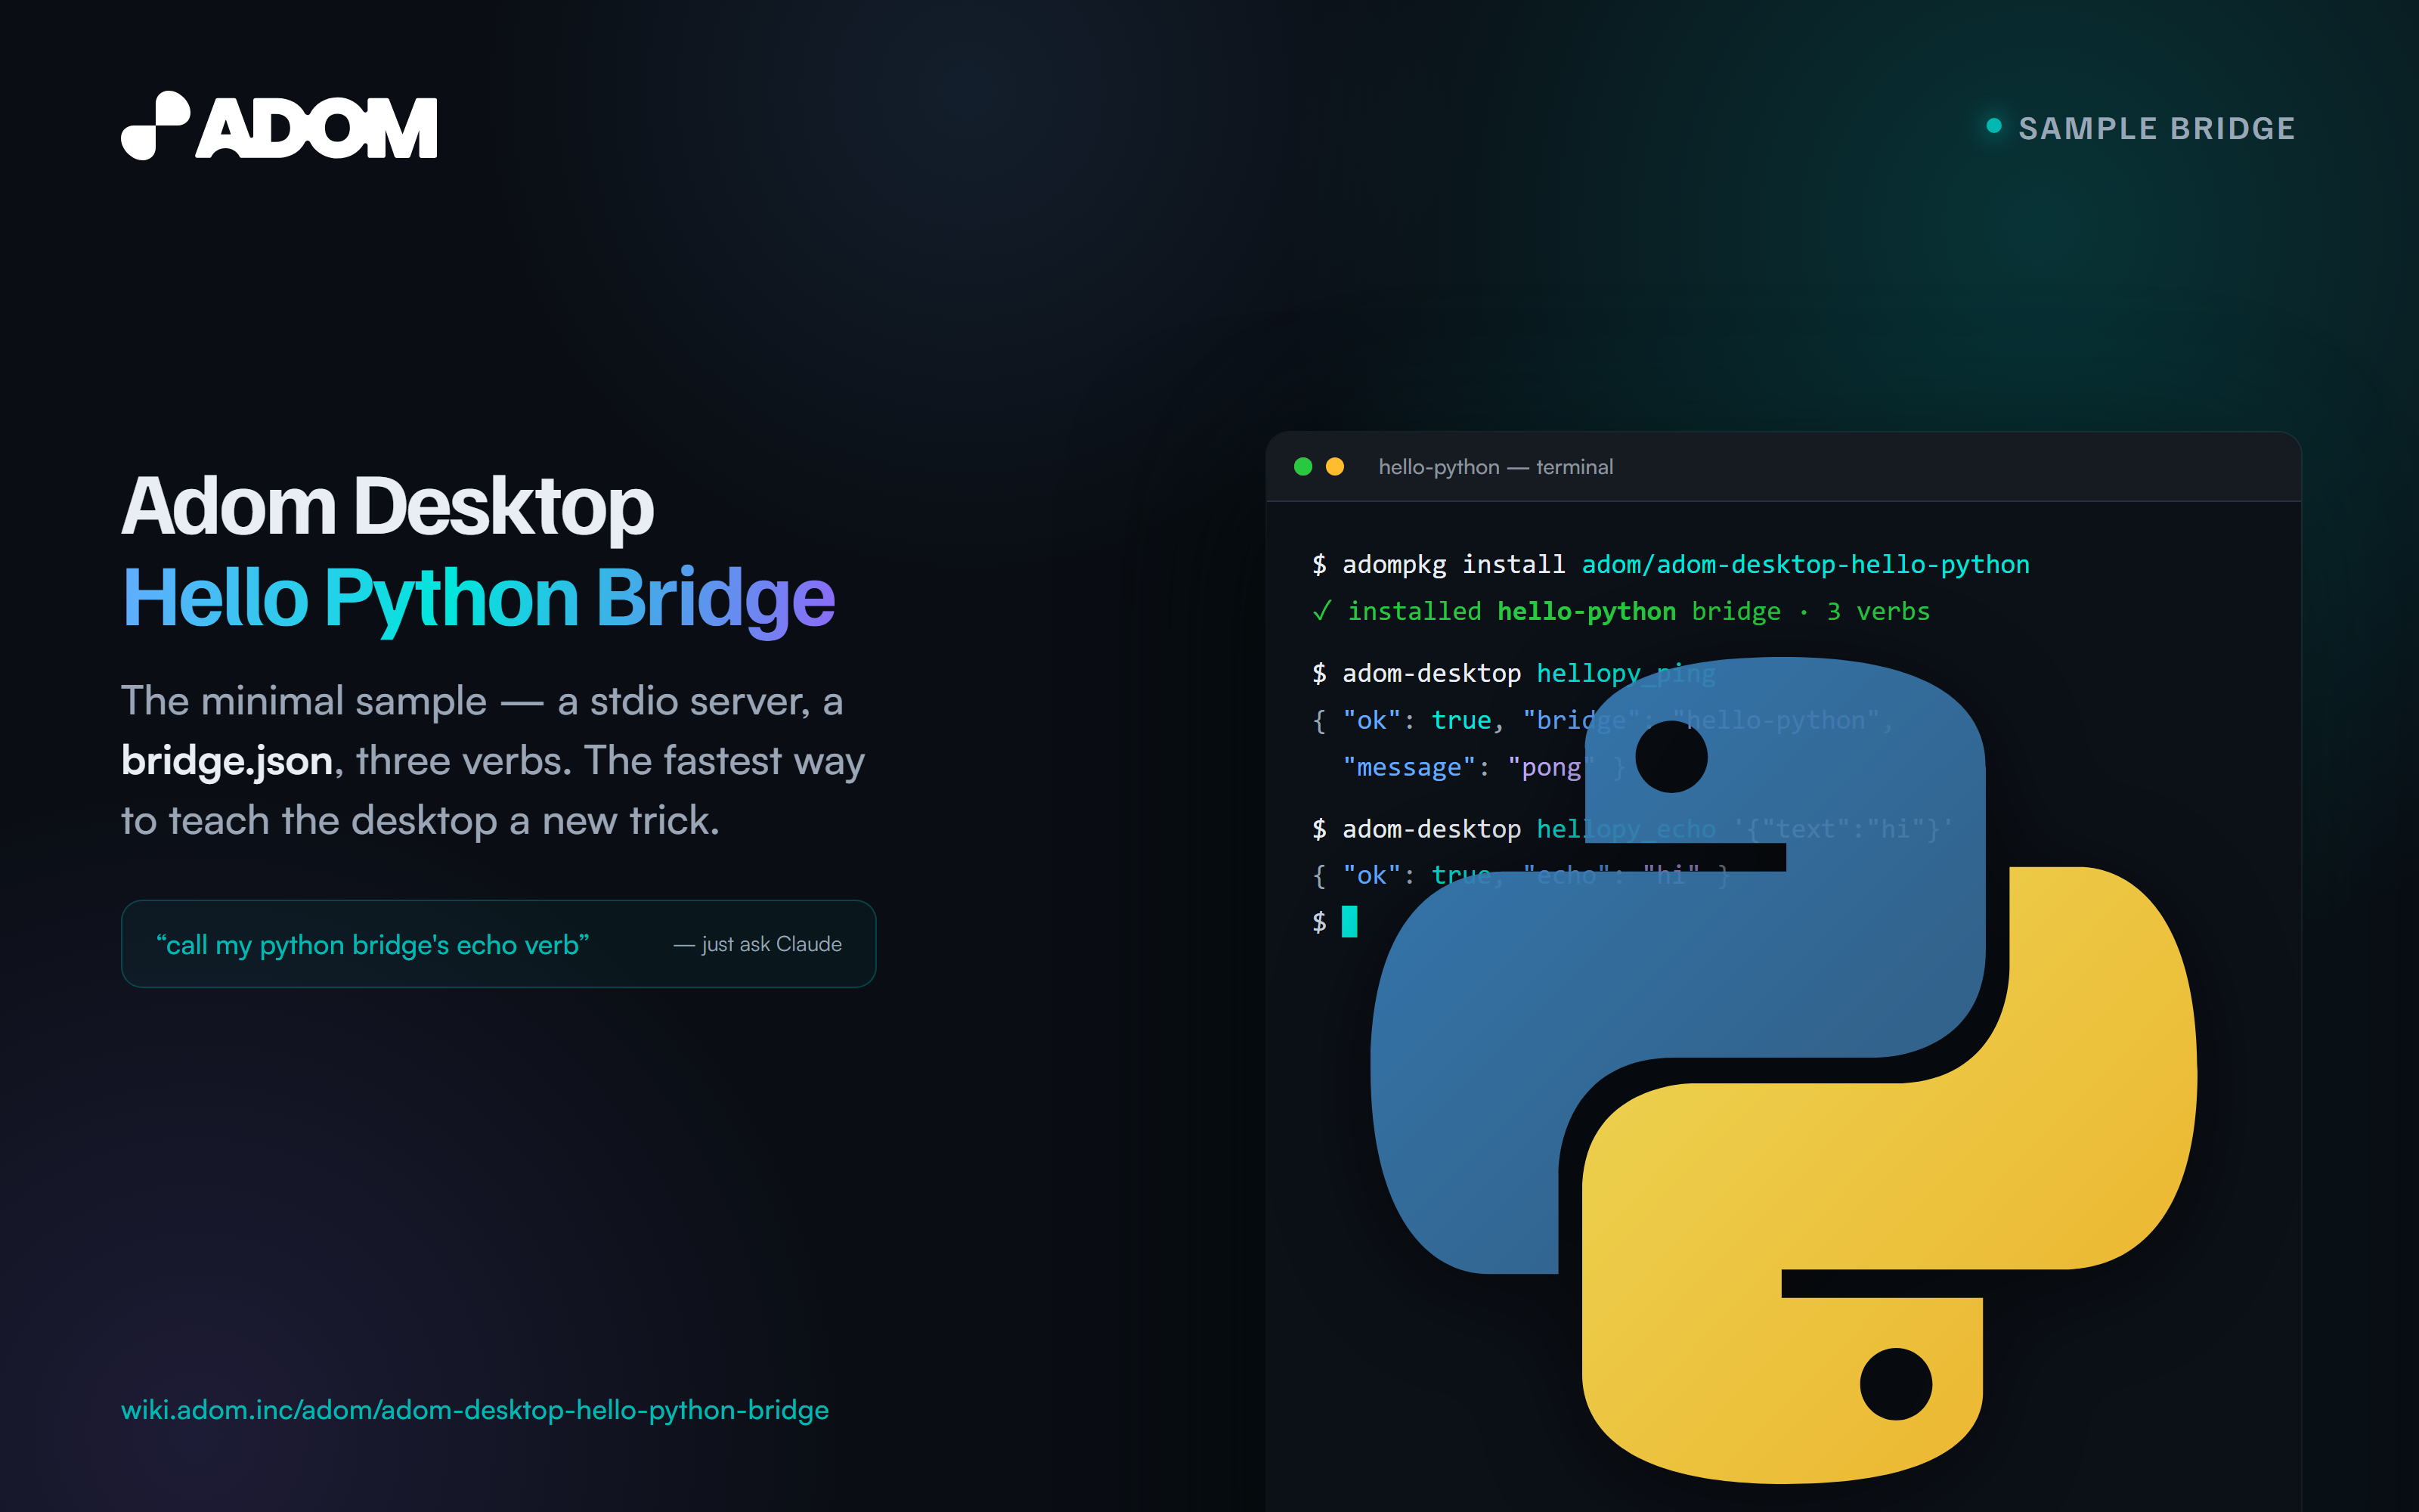This screenshot has height=1512, width=2419.
Task: Click the "hellopy_echo" command
Action: coord(1625,829)
